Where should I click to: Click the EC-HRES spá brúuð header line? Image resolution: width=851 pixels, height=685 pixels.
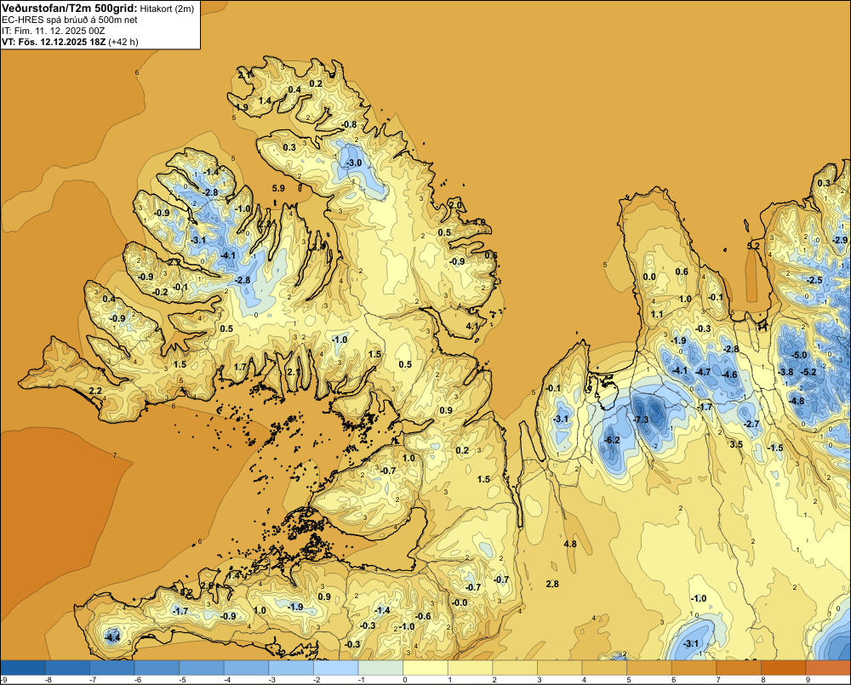70,20
